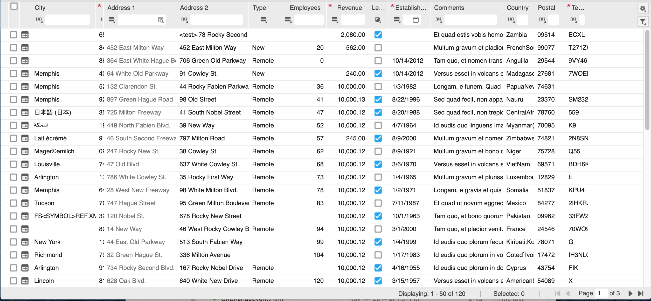Click the Comments filter text field
Screen dimensions: 651x301
click(x=470, y=20)
